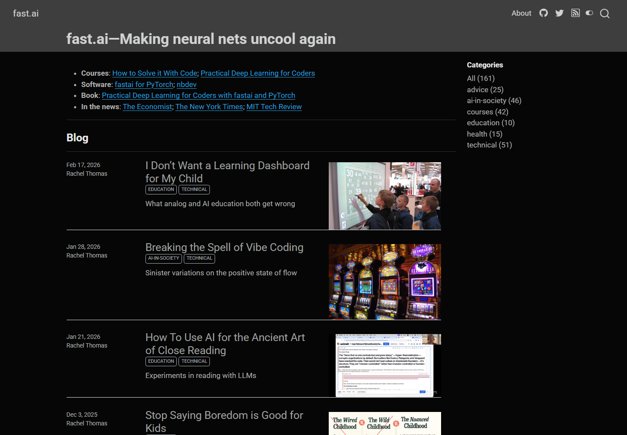Click the fast.ai brand name in navbar

tap(26, 13)
